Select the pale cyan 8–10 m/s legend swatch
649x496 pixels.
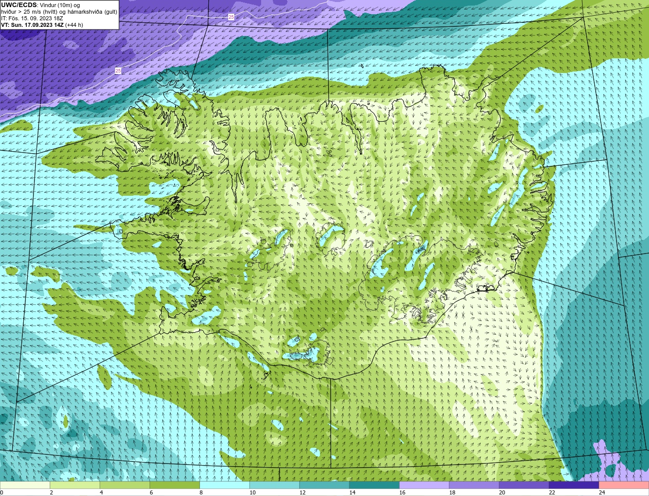click(225, 485)
